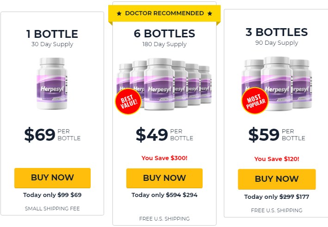Click the right star in the banner
This screenshot has height=227, width=328.
coord(210,14)
